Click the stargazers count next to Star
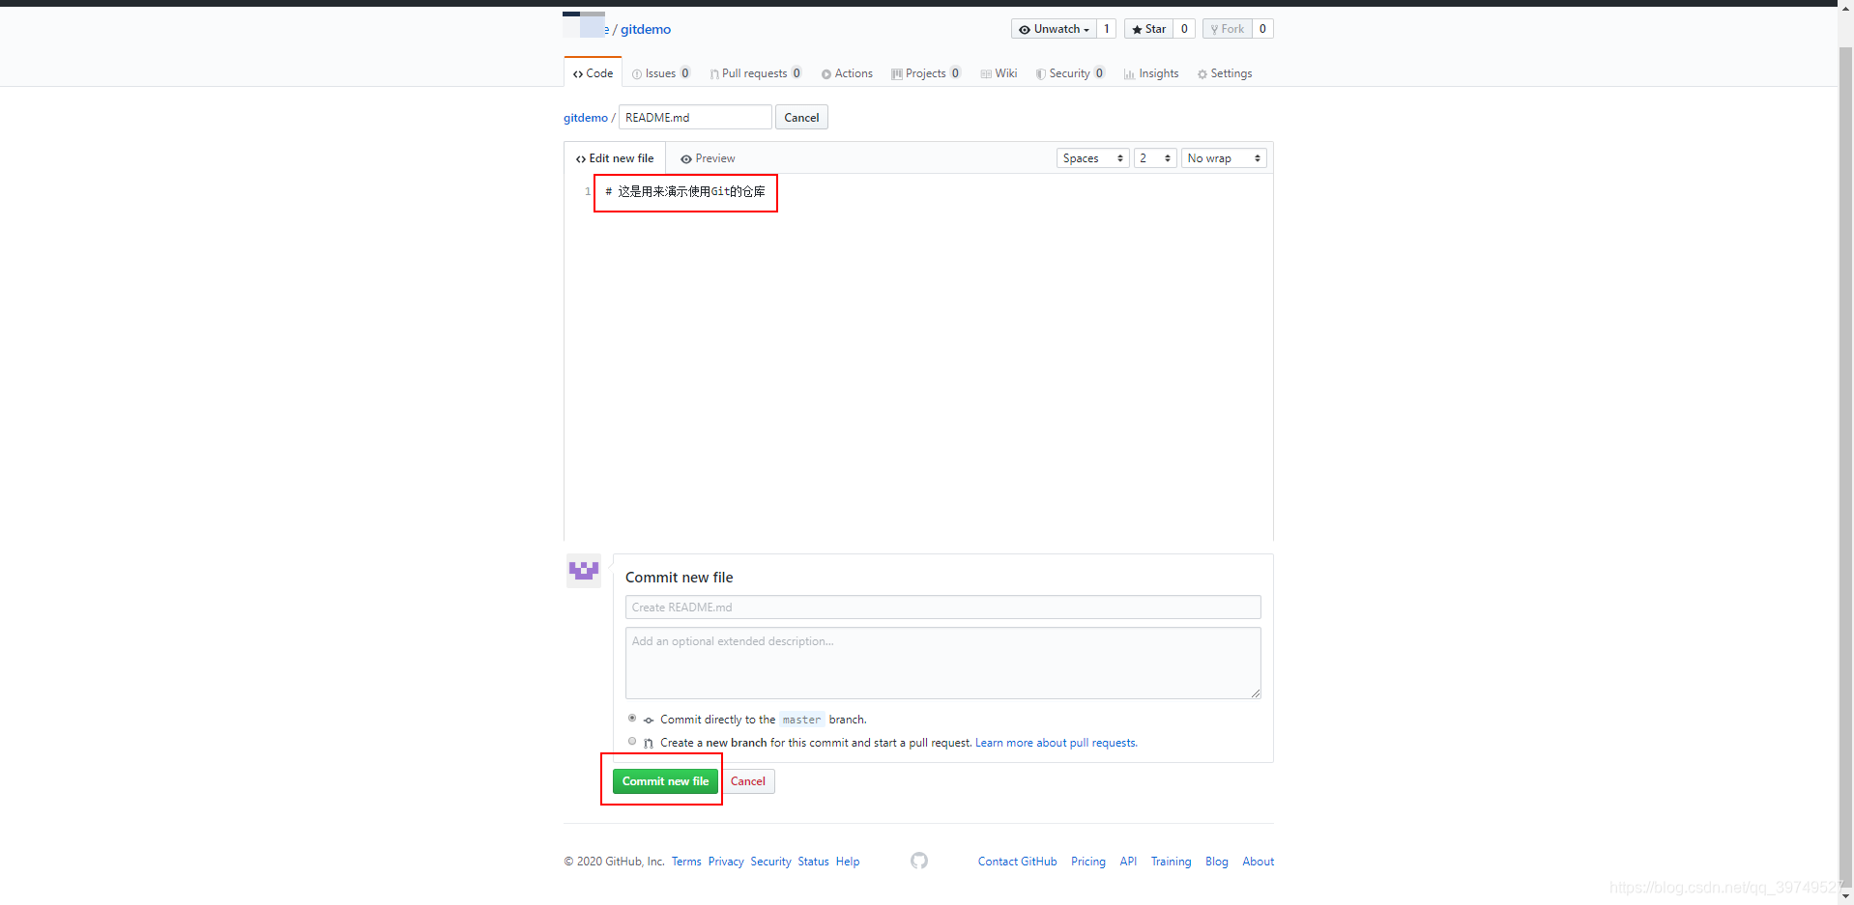 click(x=1184, y=29)
